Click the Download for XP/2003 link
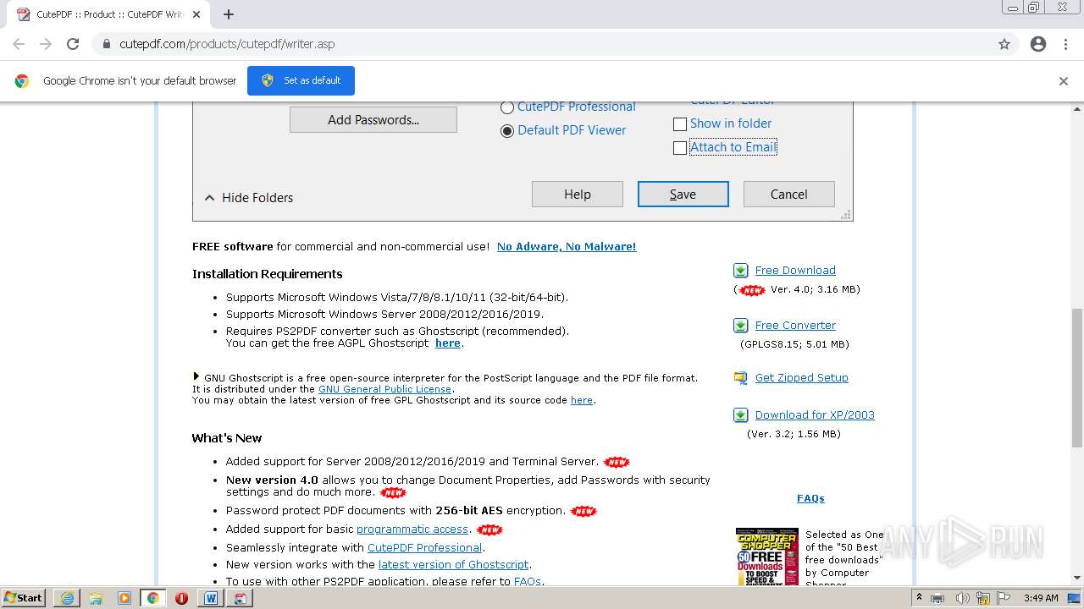 (x=815, y=415)
